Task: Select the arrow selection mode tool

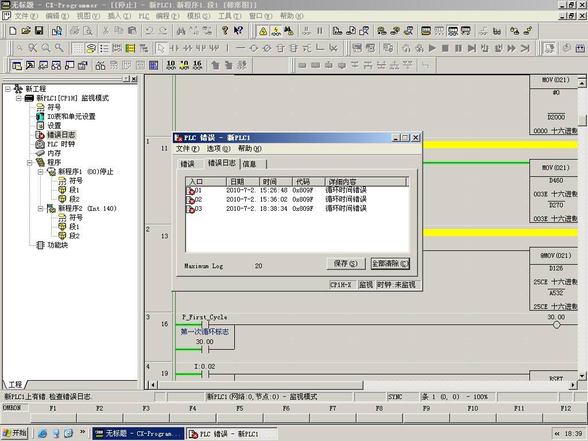Action: tap(161, 48)
